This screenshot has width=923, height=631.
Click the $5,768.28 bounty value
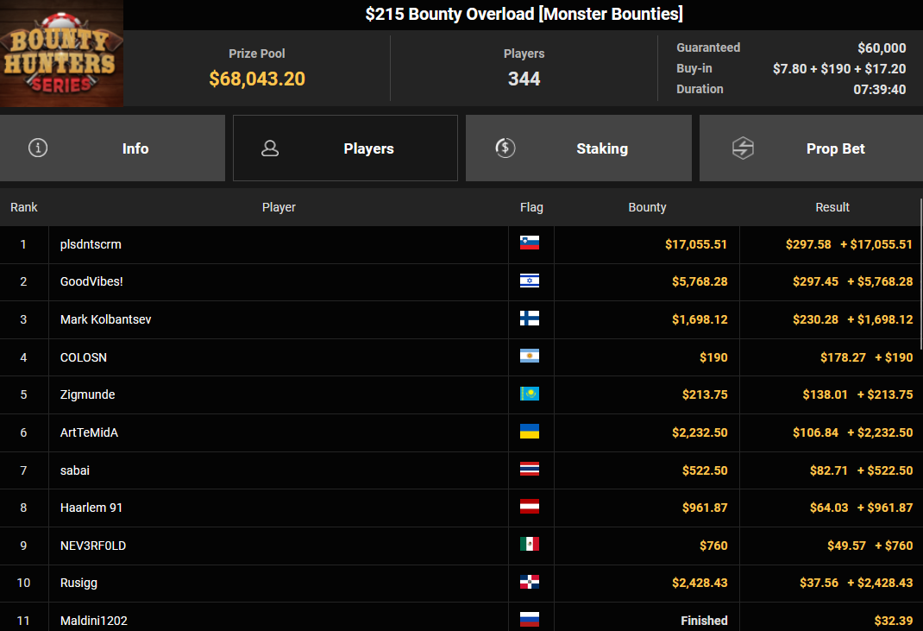coord(700,281)
